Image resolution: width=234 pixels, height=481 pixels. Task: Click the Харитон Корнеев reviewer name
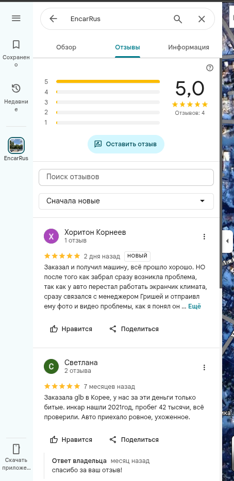coord(95,232)
